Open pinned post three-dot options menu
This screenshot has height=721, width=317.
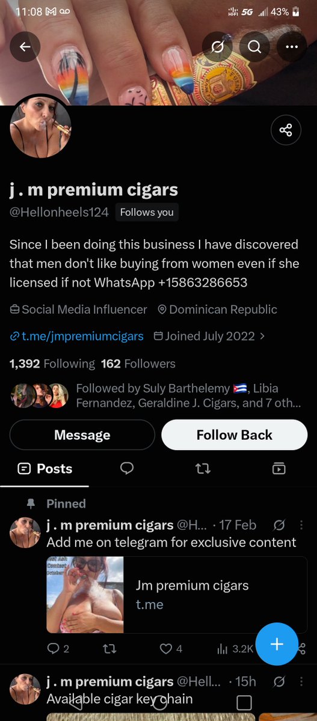[x=302, y=525]
